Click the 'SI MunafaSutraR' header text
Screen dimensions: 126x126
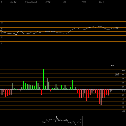click(31, 2)
